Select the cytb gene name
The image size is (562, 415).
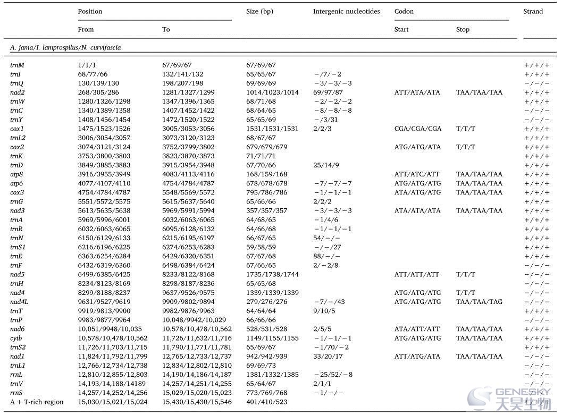click(x=16, y=338)
